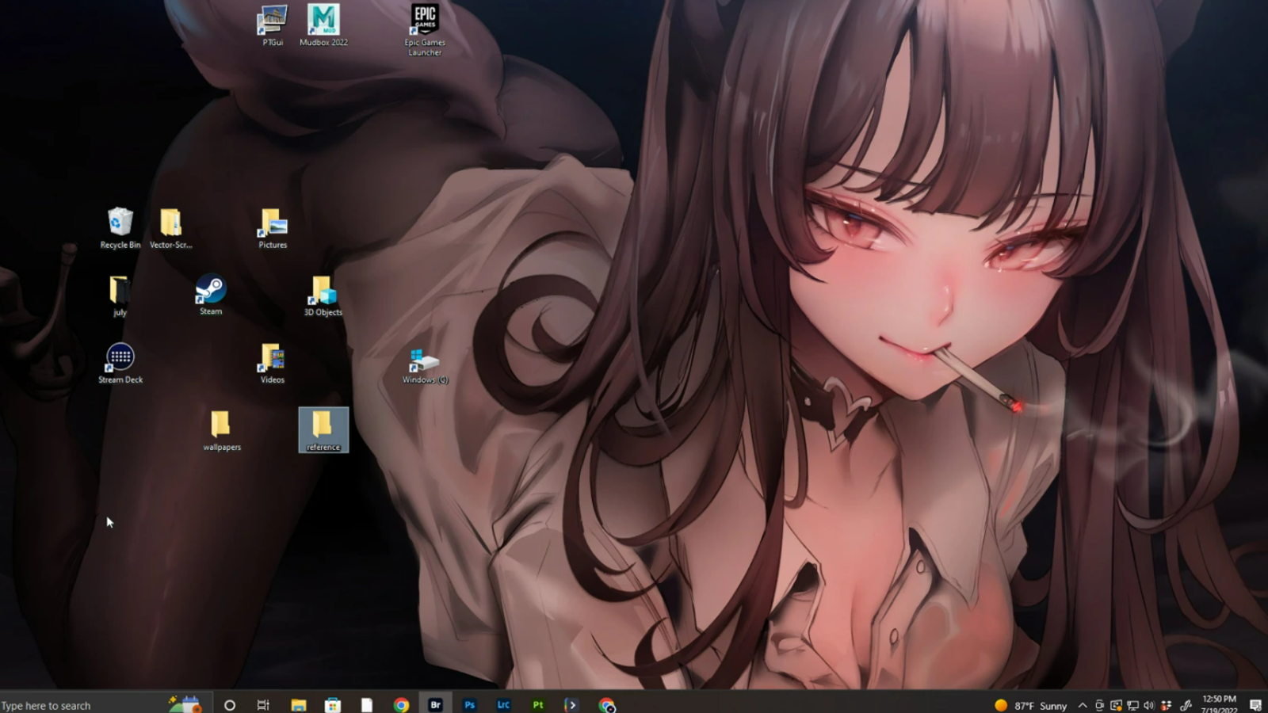Launch Google Chrome from the taskbar
This screenshot has width=1268, height=713.
(401, 705)
